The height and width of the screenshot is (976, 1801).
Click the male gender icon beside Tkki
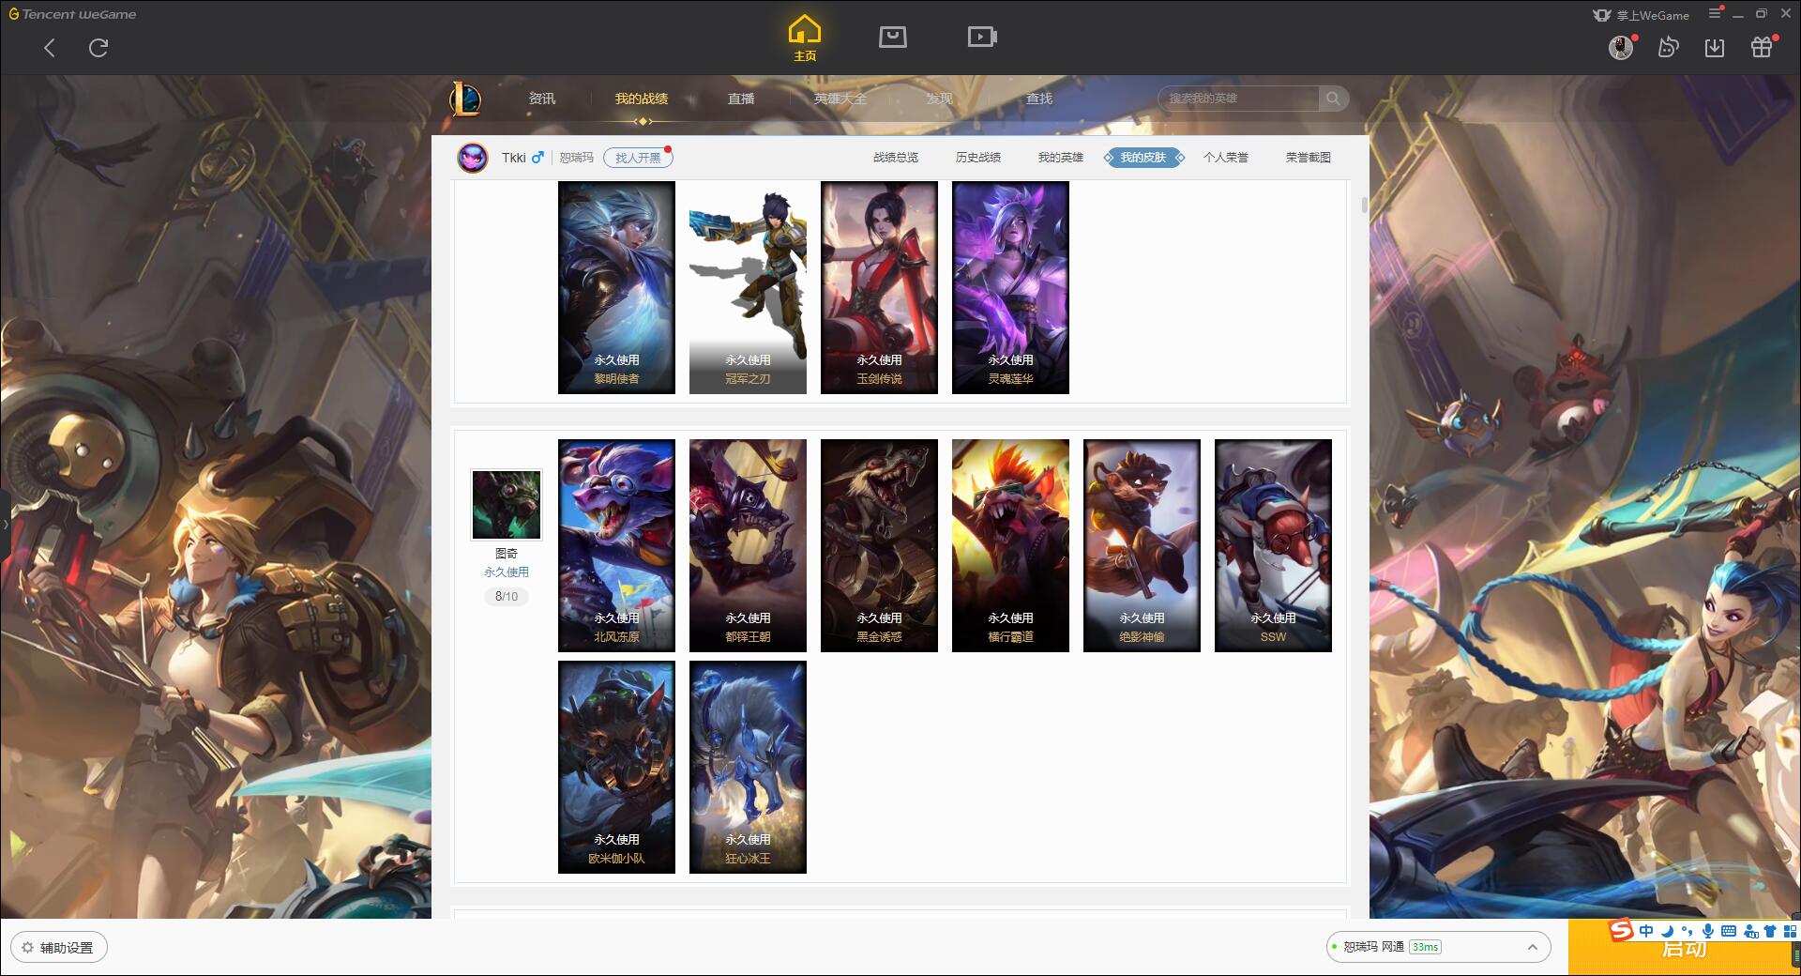click(537, 158)
